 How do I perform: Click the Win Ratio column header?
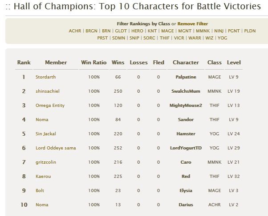click(94, 63)
